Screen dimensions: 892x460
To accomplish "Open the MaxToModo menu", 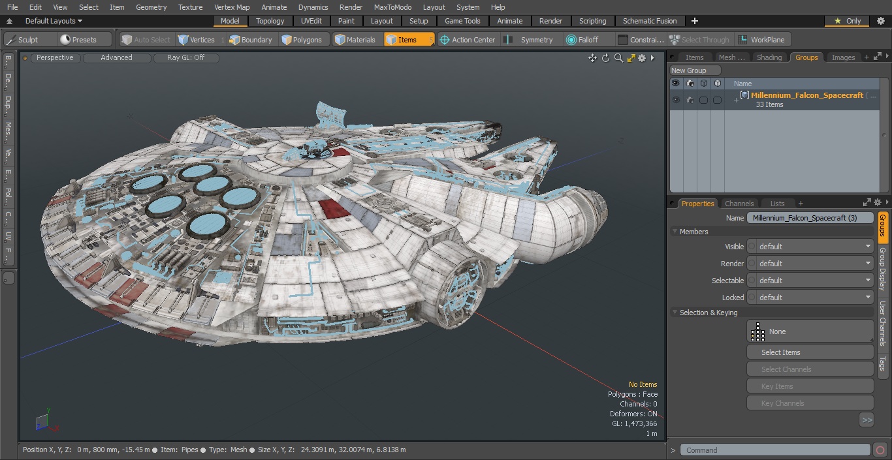I will coord(392,7).
